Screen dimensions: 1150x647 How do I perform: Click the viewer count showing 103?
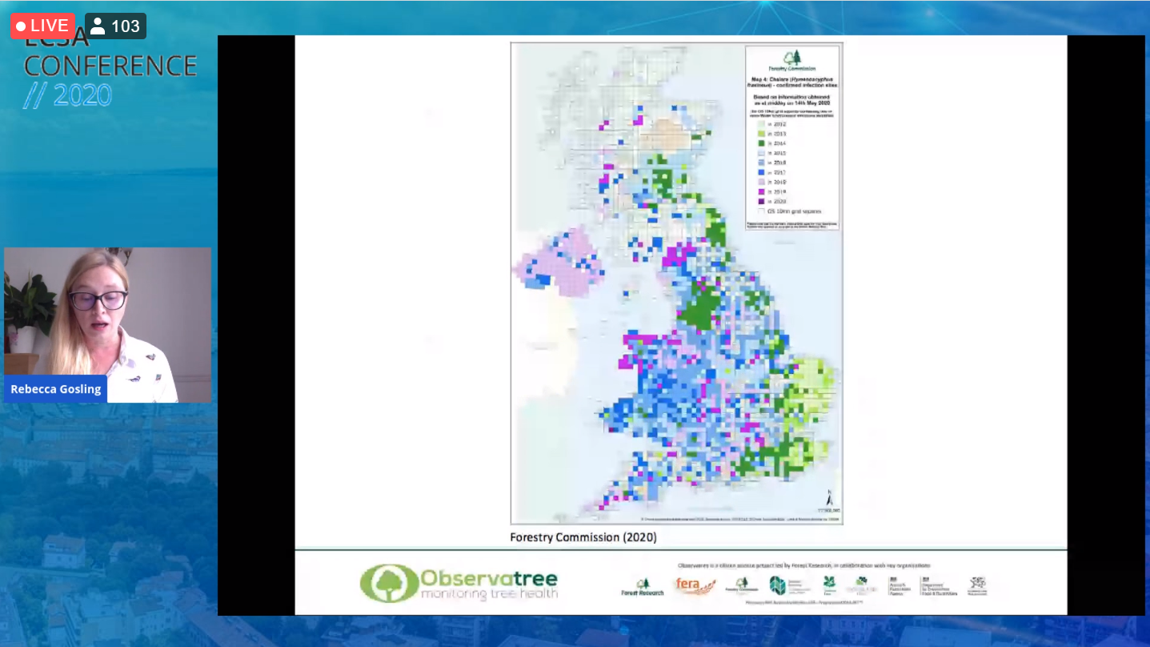(x=116, y=26)
